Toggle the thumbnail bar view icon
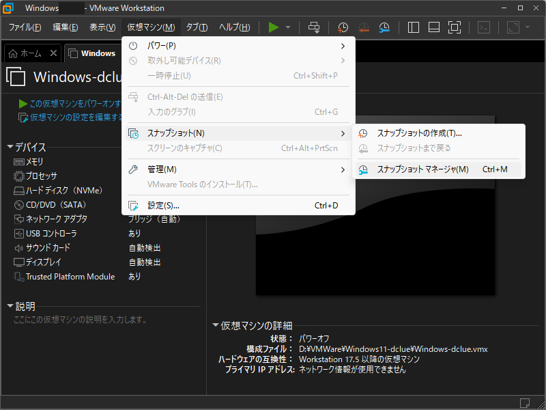 coord(434,27)
